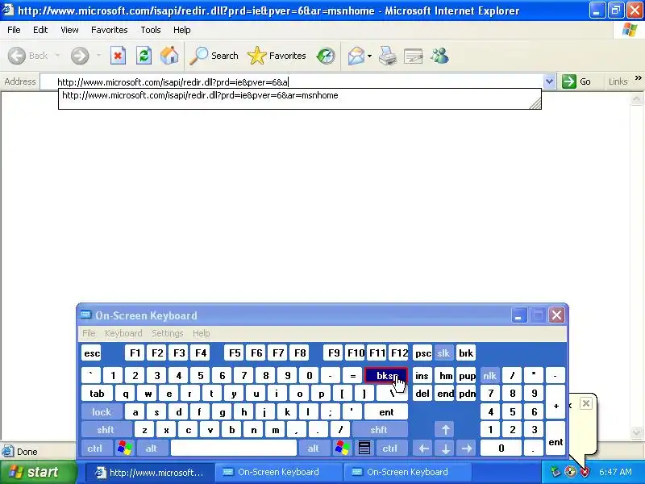Viewport: 645px width, 484px height.
Task: Click the Start button on the taskbar
Action: 39,472
